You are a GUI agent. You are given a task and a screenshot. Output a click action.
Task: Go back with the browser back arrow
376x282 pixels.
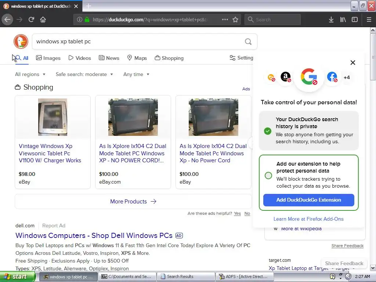click(7, 19)
